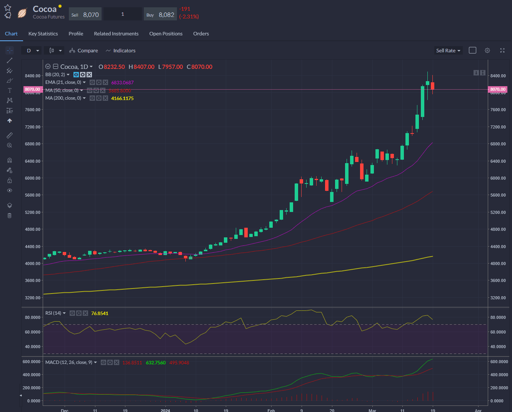
Task: Toggle RSI (14) visibility eye
Action: point(72,313)
